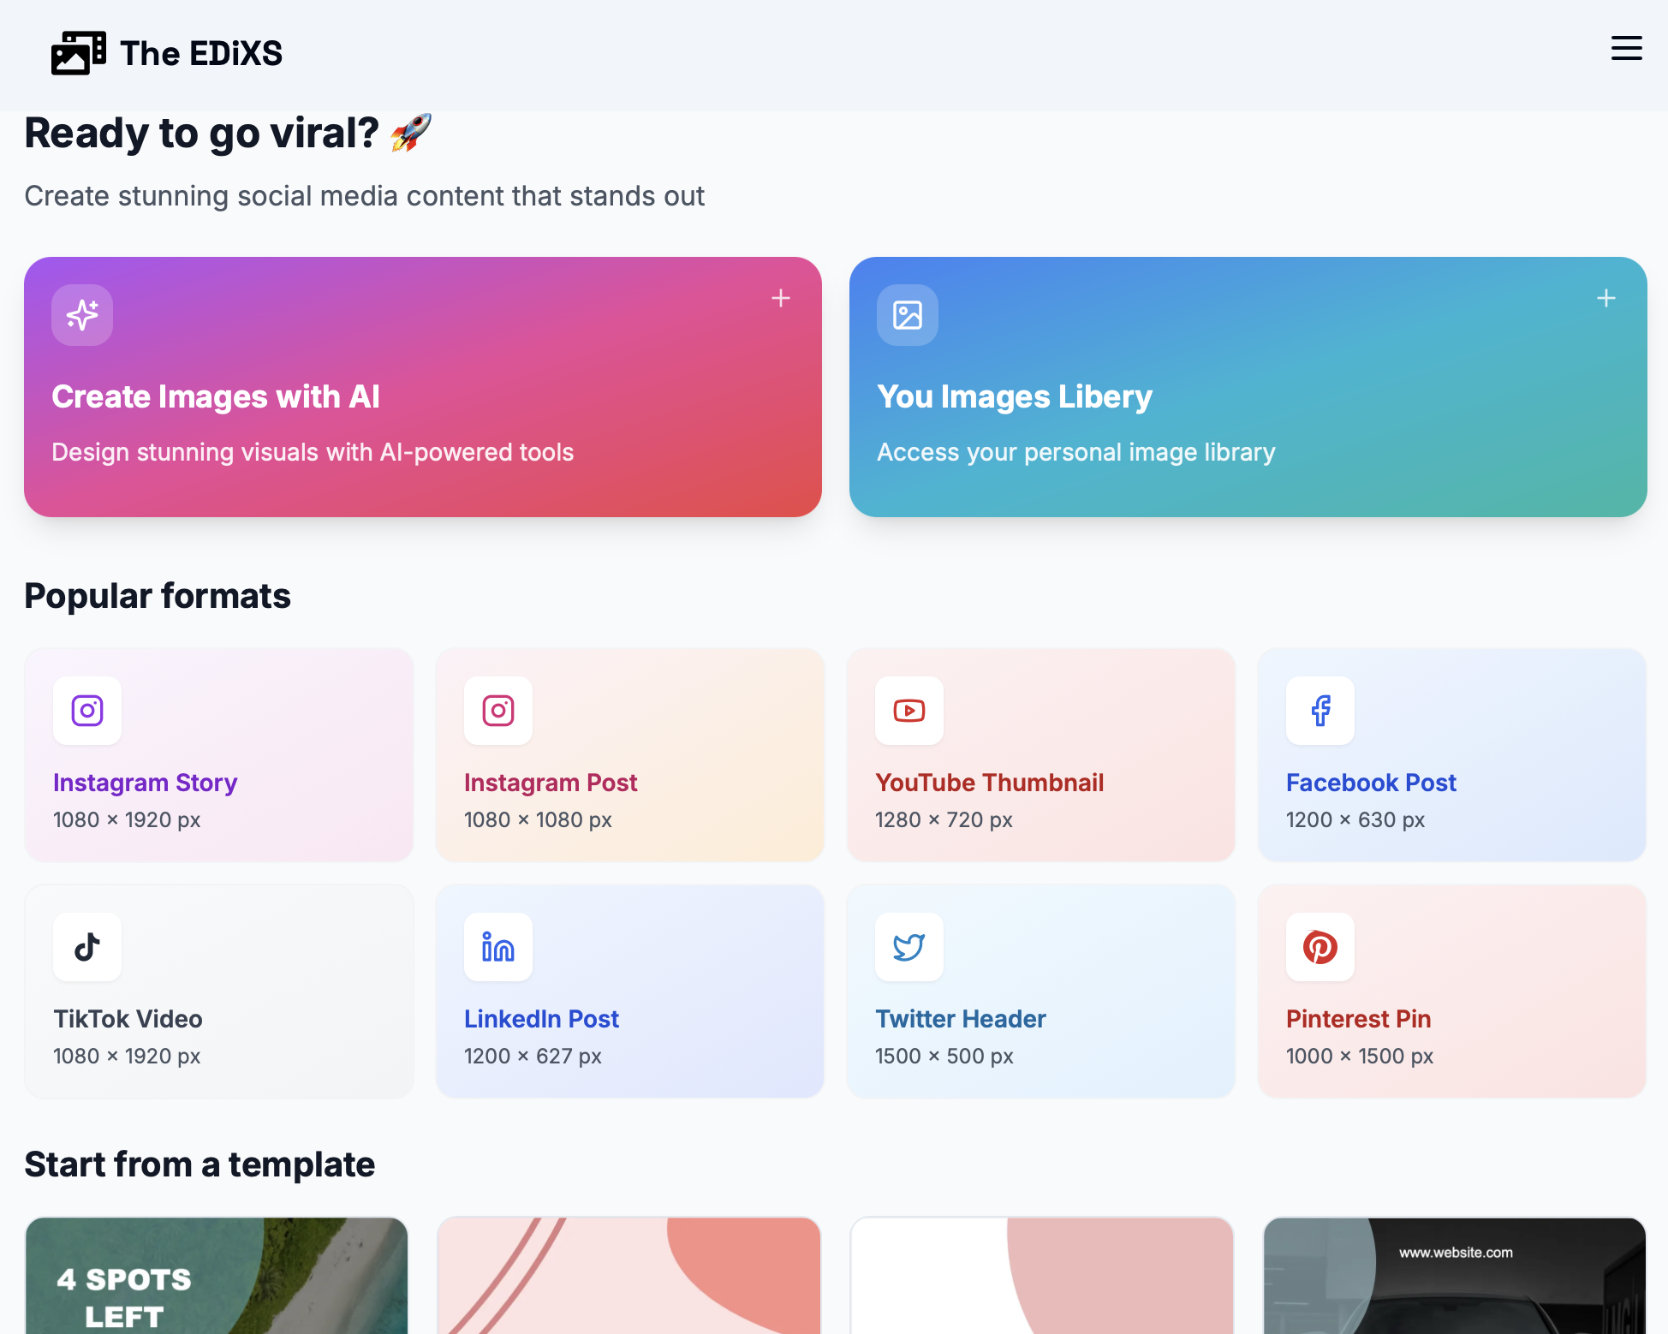Click plus icon on Images Libery card
The height and width of the screenshot is (1334, 1668).
point(1606,298)
